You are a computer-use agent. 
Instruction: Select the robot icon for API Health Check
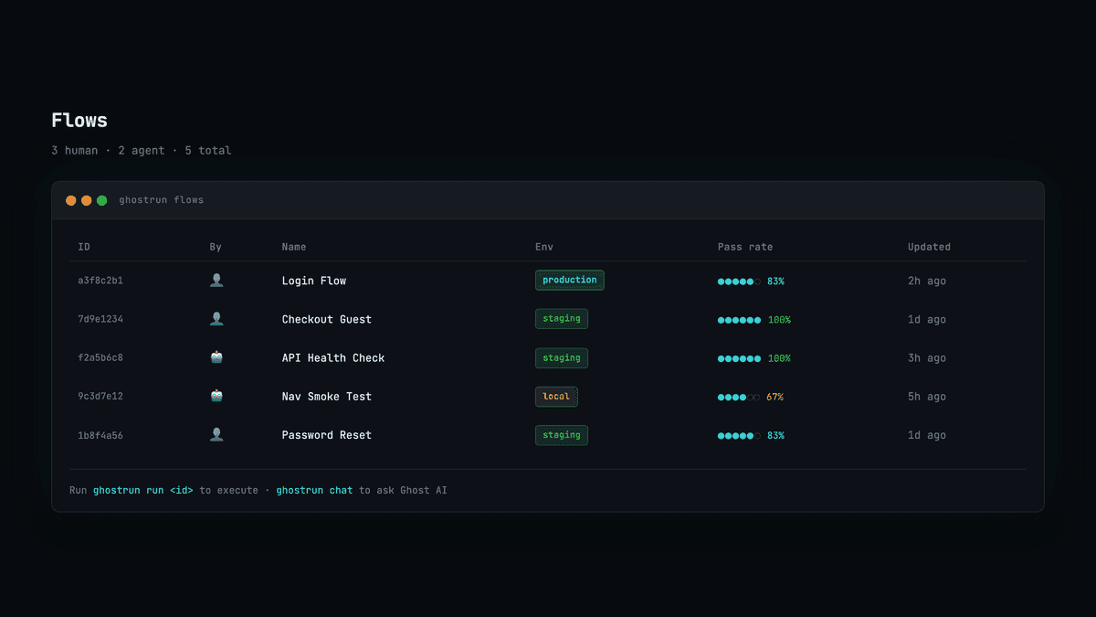[x=216, y=356]
